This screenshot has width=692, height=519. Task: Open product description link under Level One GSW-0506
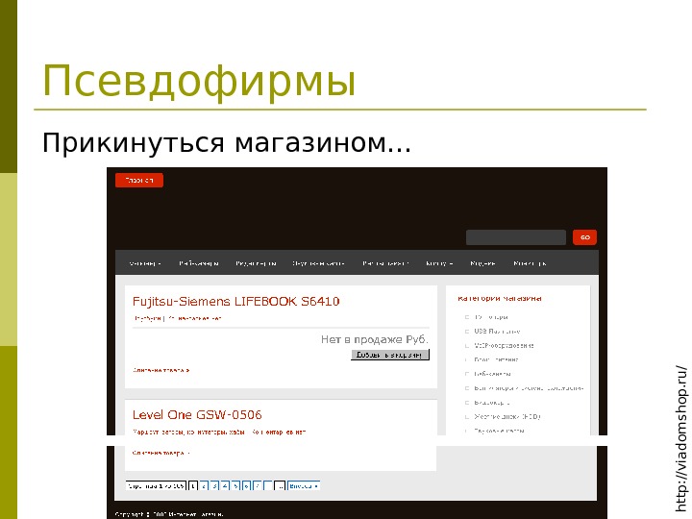(x=161, y=453)
